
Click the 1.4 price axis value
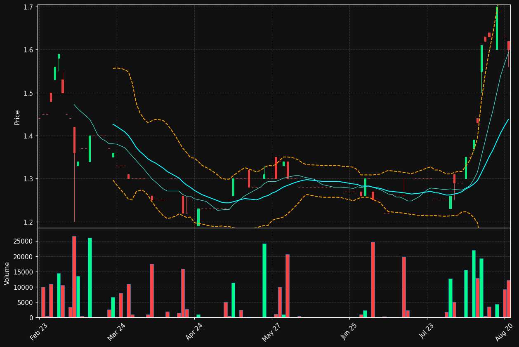click(29, 136)
